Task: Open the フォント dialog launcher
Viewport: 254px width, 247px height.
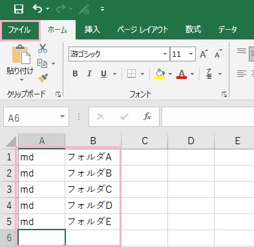Action: click(224, 94)
